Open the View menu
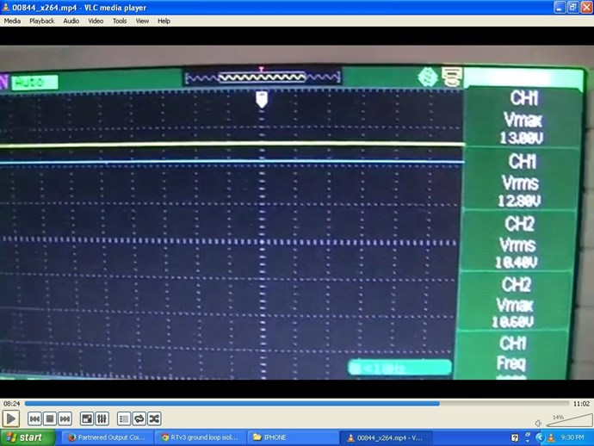Screen dimensions: 594x446 [x=142, y=21]
